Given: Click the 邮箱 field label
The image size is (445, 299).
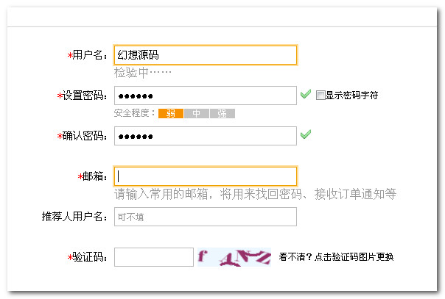Looking at the screenshot, I should coord(95,176).
